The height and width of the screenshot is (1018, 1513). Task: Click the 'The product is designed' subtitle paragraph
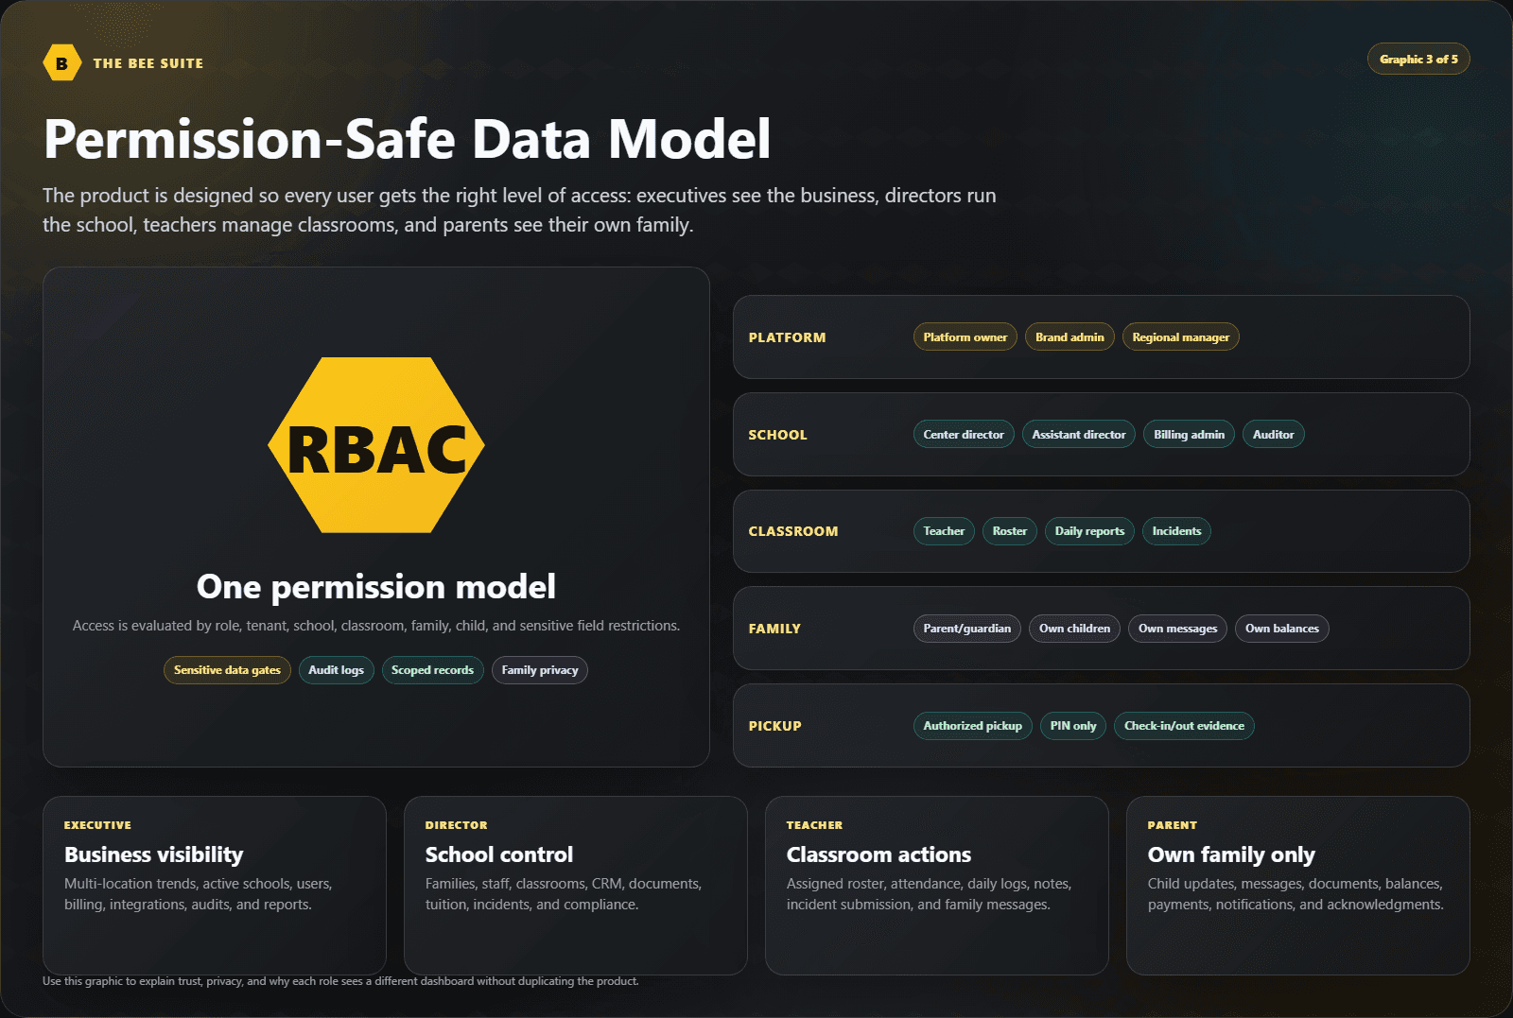519,210
